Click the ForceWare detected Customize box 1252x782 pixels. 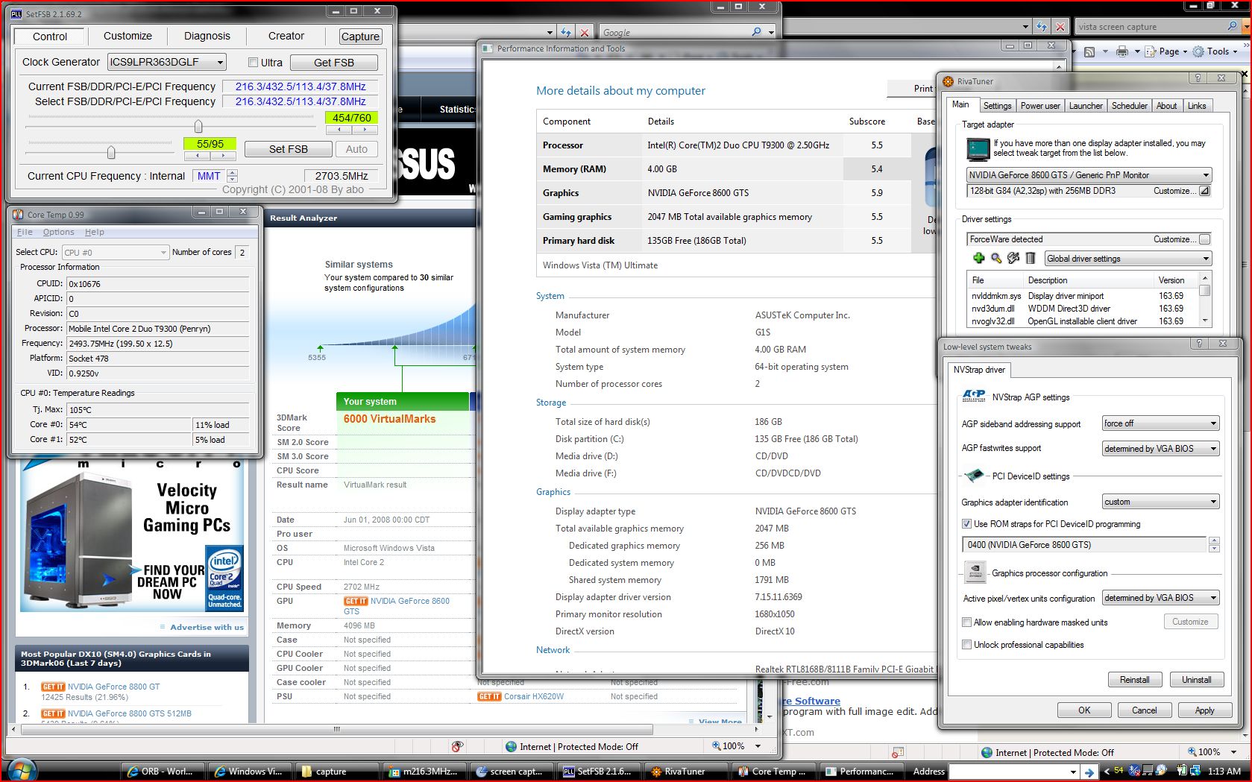(1204, 239)
